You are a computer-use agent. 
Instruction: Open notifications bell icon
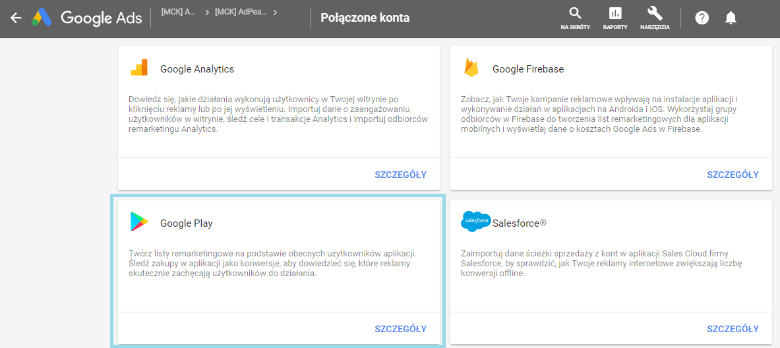731,18
